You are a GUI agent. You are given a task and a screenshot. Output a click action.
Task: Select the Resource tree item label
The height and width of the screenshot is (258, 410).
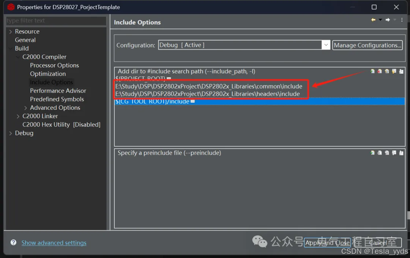27,32
